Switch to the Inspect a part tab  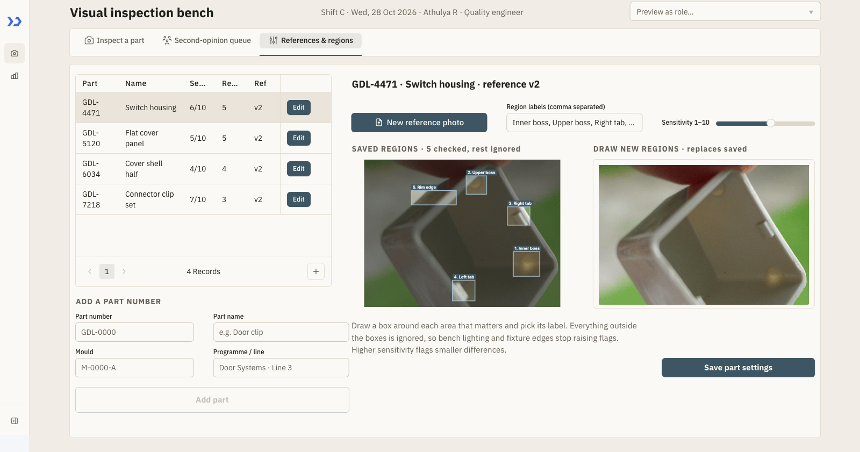[x=114, y=40]
